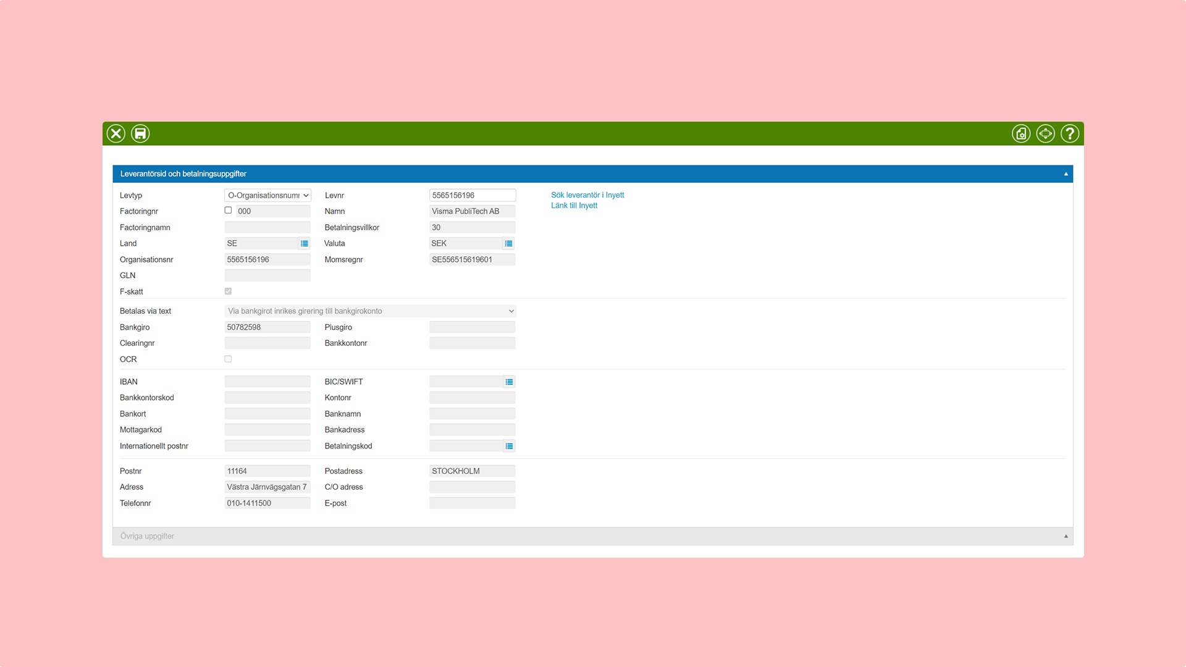Select the Leverantörsid och betalningsuppgifter header
This screenshot has width=1186, height=667.
click(x=592, y=174)
